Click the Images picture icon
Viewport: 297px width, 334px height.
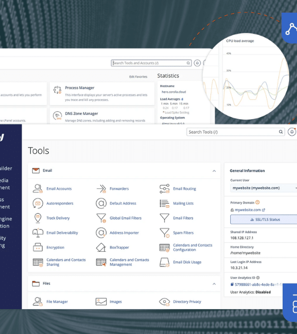101,302
